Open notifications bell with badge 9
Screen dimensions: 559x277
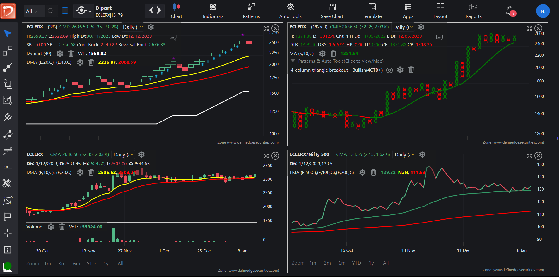coord(510,11)
